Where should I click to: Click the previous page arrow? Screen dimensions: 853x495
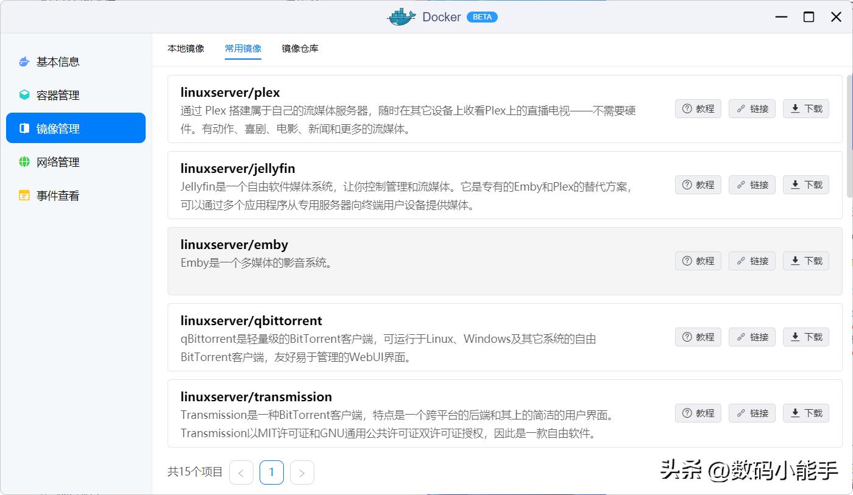(241, 472)
